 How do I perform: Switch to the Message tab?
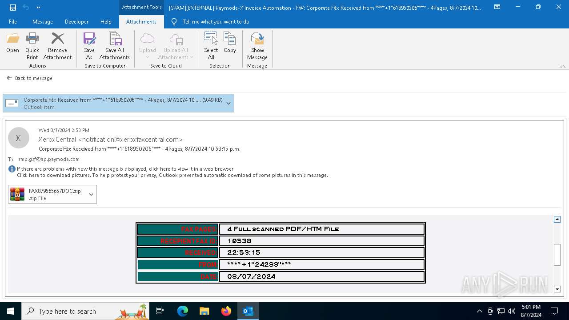[x=43, y=21]
